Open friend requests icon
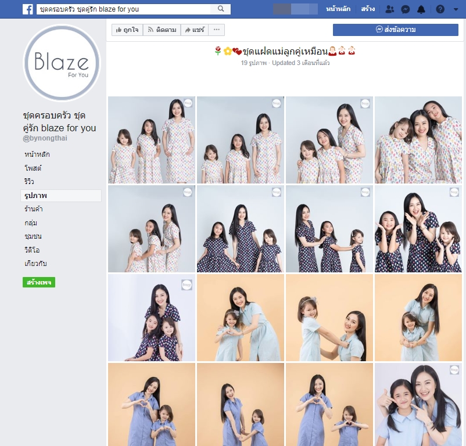The width and height of the screenshot is (466, 446). (x=389, y=9)
